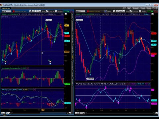Select the 15m timeframe button in right chart

click(121, 11)
